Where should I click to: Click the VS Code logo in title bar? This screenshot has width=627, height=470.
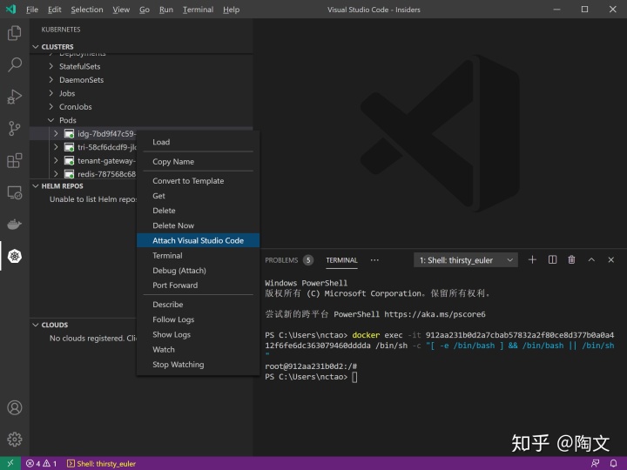10,10
